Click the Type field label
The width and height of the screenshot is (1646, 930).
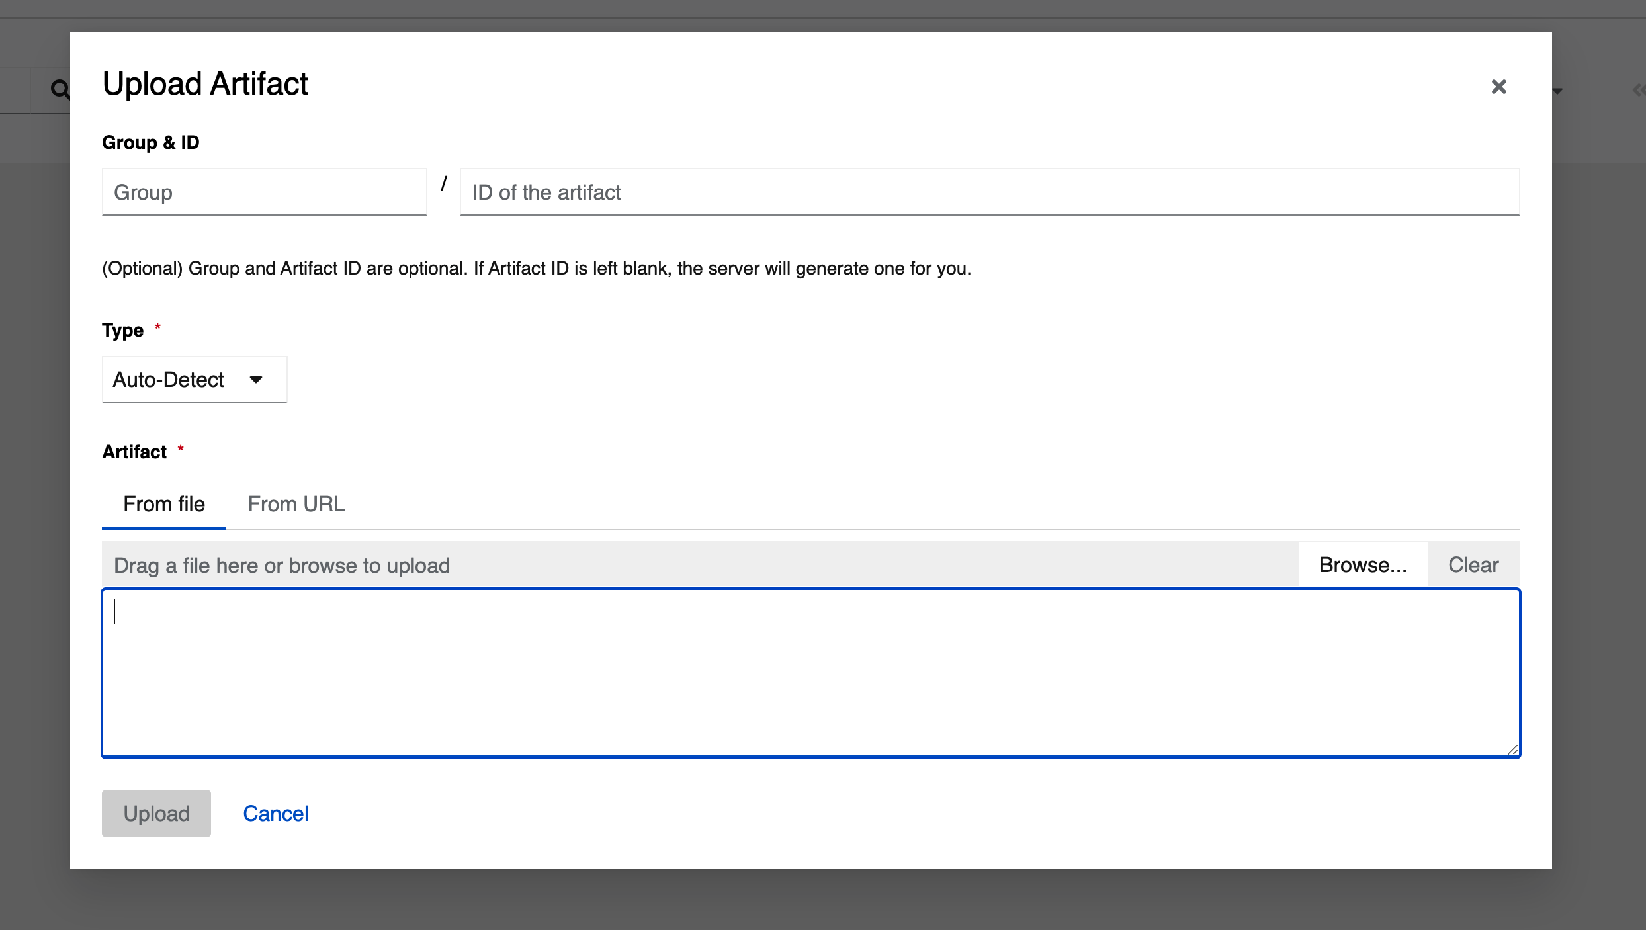coord(122,330)
